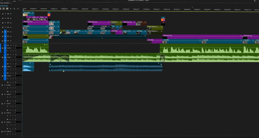The width and height of the screenshot is (259, 138).
Task: Go to next keyframe on Audio 2
Action: 16,60
